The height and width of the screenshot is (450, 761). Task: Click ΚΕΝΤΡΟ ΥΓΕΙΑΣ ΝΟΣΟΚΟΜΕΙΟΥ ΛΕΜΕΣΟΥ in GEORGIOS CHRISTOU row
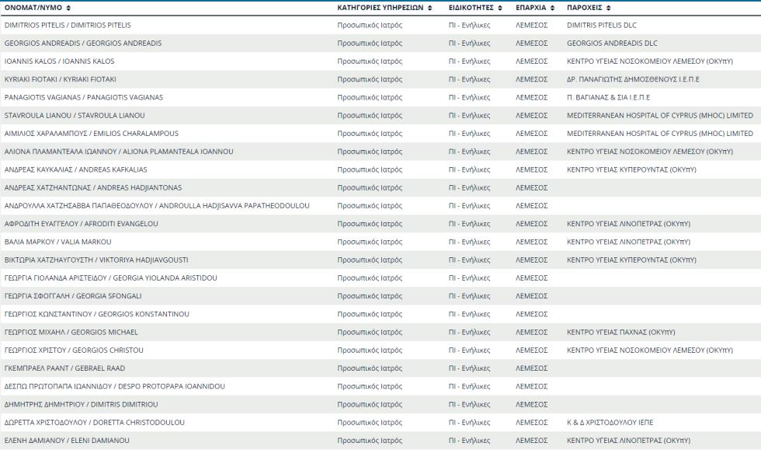(x=650, y=350)
